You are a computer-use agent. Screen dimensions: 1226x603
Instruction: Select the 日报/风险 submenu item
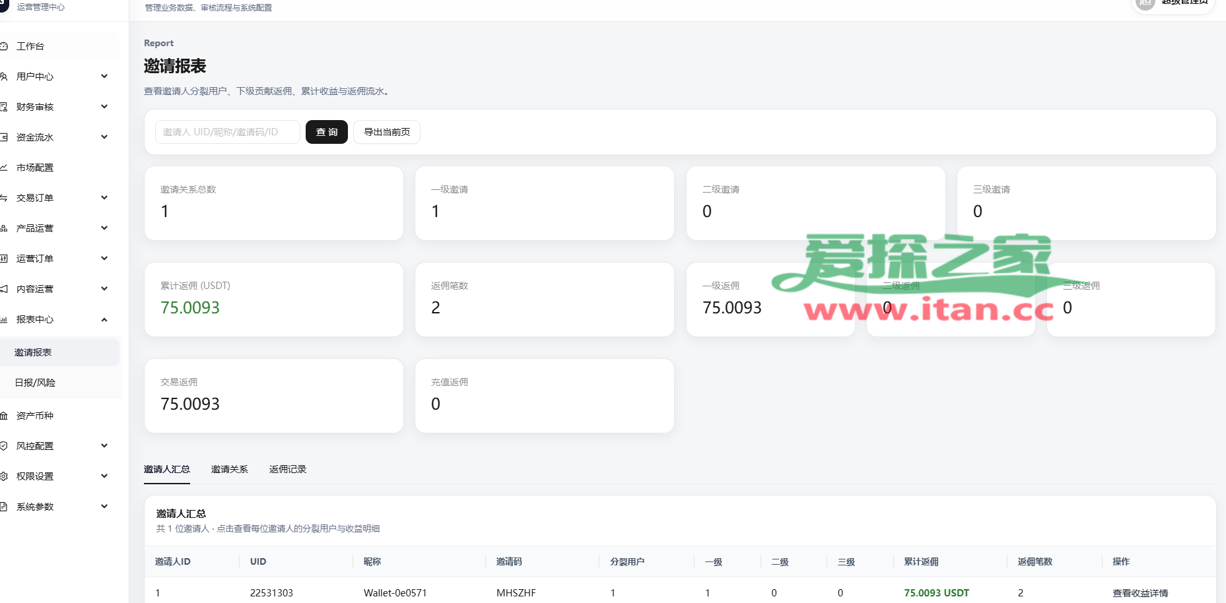59,383
